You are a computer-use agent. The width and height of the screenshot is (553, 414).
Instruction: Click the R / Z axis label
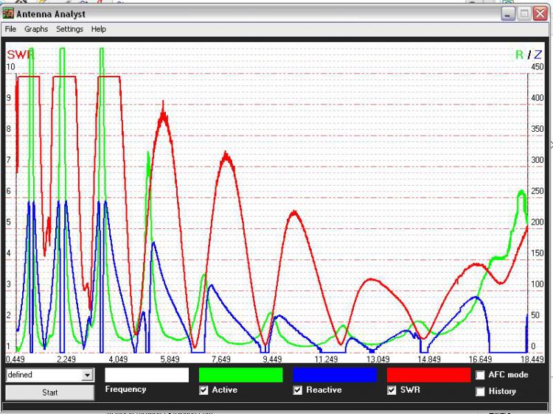(529, 55)
